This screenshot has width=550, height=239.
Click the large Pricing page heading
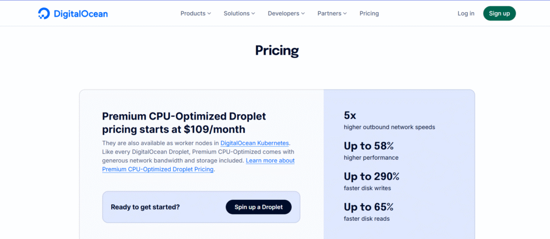coord(277,51)
